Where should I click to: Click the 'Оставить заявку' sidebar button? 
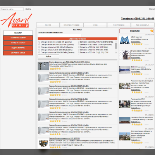(18, 38)
